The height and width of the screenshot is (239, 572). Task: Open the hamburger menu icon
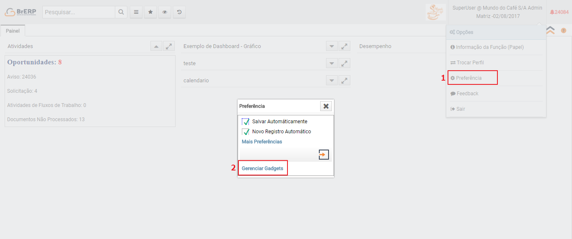click(136, 12)
